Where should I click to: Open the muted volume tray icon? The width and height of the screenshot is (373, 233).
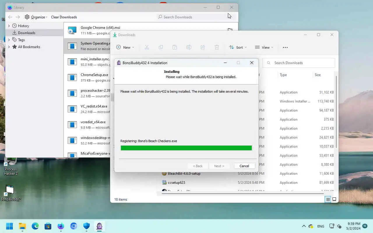point(339,226)
